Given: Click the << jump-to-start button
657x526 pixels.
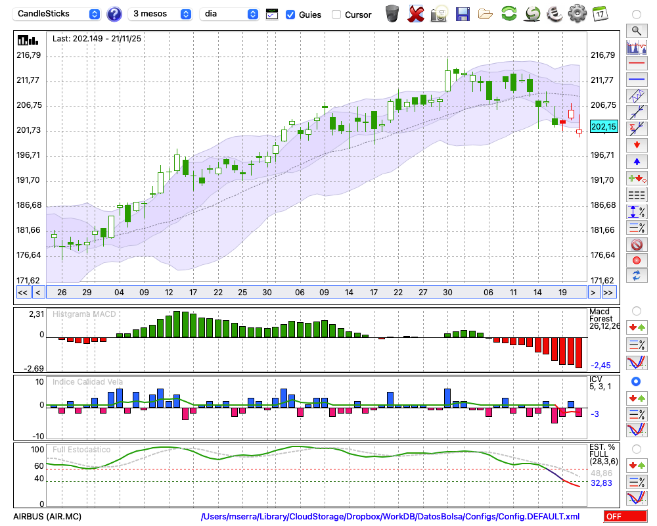Looking at the screenshot, I should coord(22,293).
